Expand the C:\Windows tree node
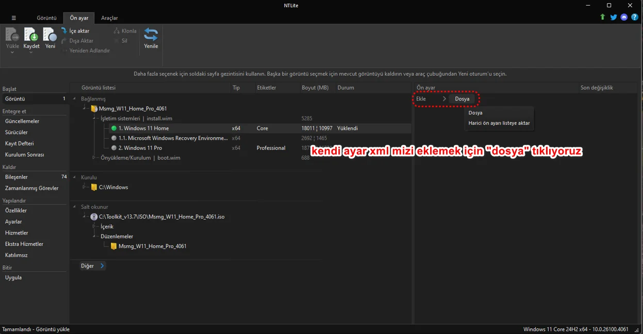The height and width of the screenshot is (334, 643). click(84, 187)
